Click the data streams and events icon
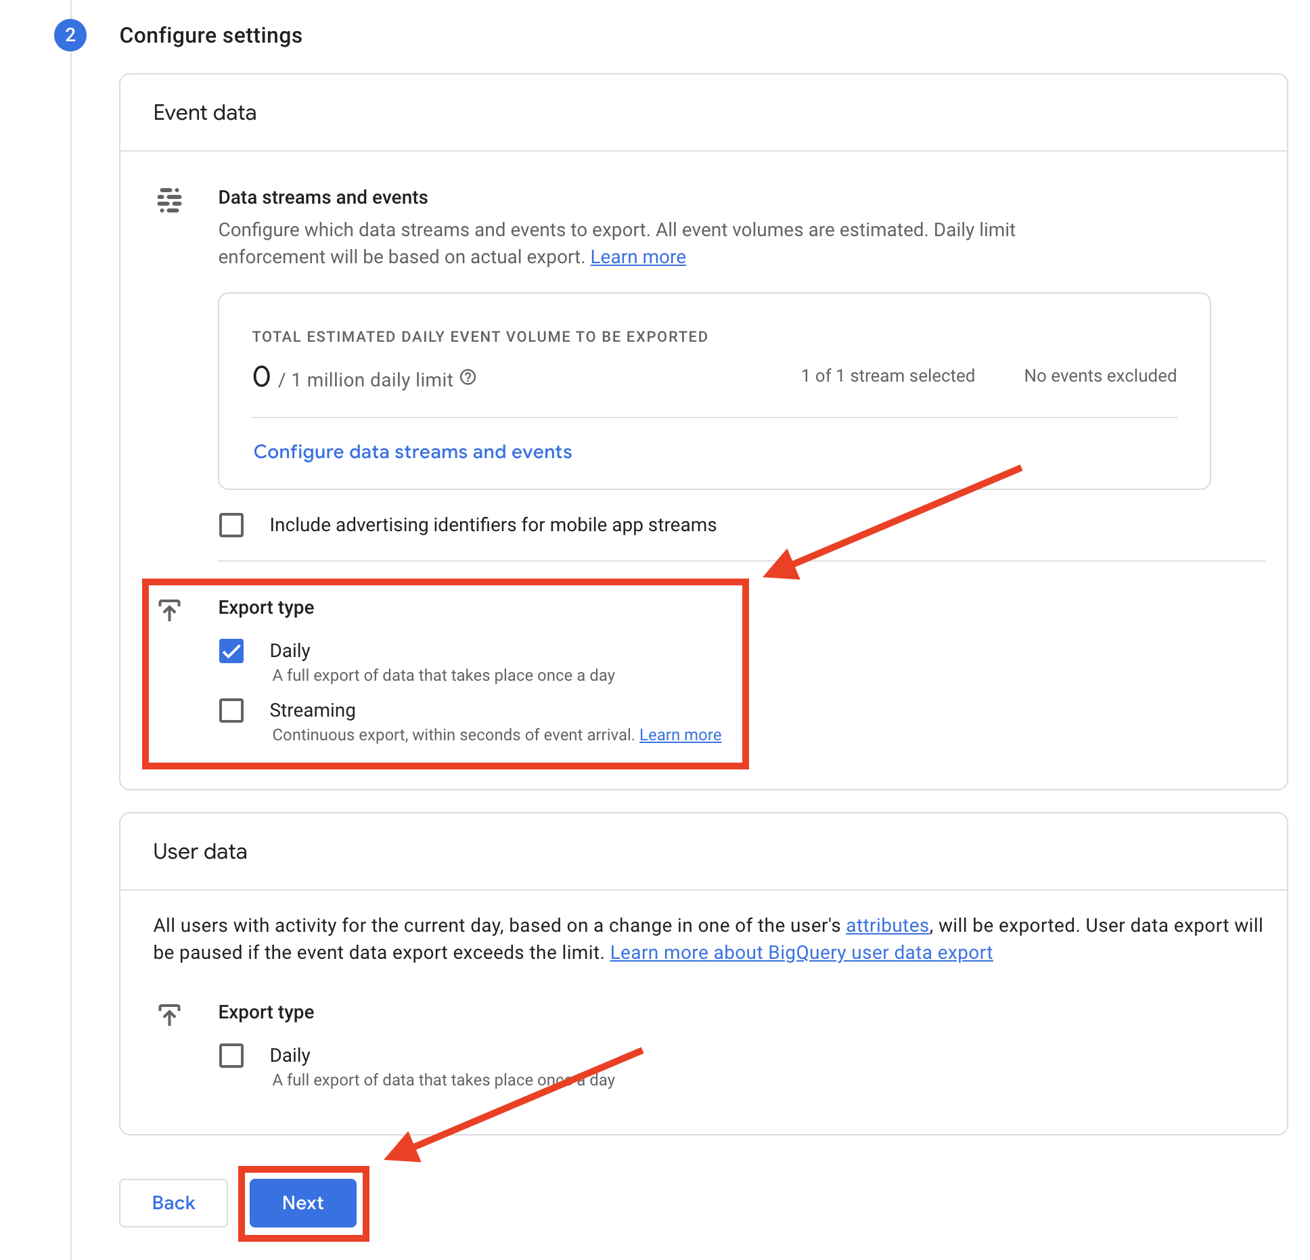The image size is (1310, 1260). (x=169, y=200)
